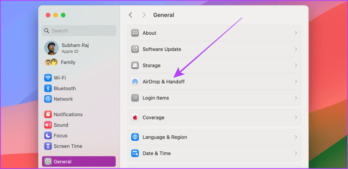Click the Focus moon icon

[x=48, y=135]
